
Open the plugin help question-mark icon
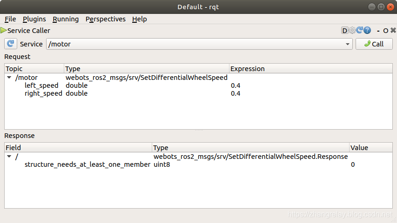tap(367, 30)
